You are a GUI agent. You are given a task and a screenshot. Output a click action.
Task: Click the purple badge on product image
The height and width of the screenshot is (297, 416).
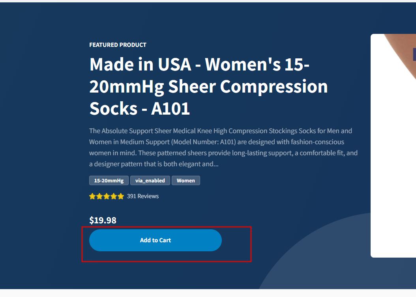(414, 54)
